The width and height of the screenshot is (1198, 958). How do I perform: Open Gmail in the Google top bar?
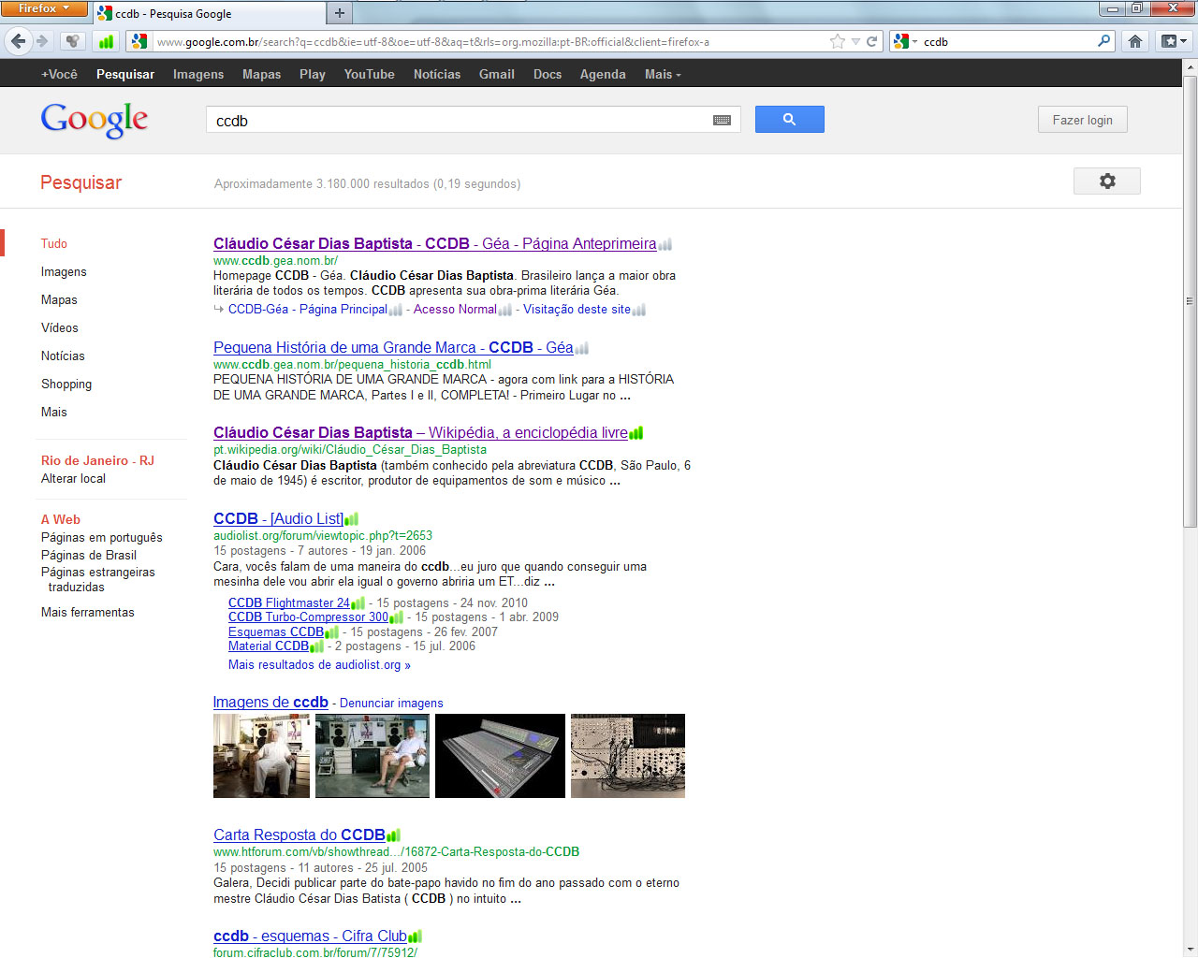pyautogui.click(x=497, y=74)
